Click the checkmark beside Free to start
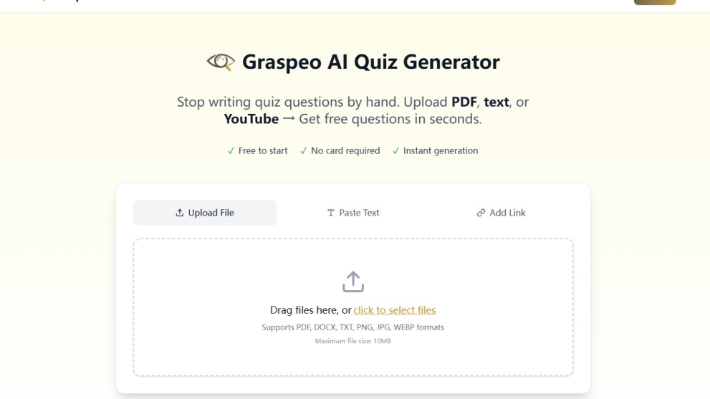This screenshot has width=710, height=399. pyautogui.click(x=231, y=151)
